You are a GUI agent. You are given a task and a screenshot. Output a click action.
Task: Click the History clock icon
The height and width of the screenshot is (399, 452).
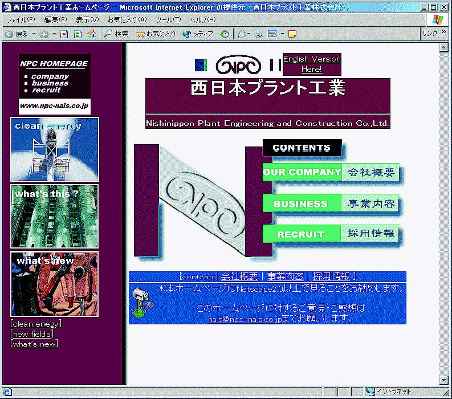click(225, 34)
